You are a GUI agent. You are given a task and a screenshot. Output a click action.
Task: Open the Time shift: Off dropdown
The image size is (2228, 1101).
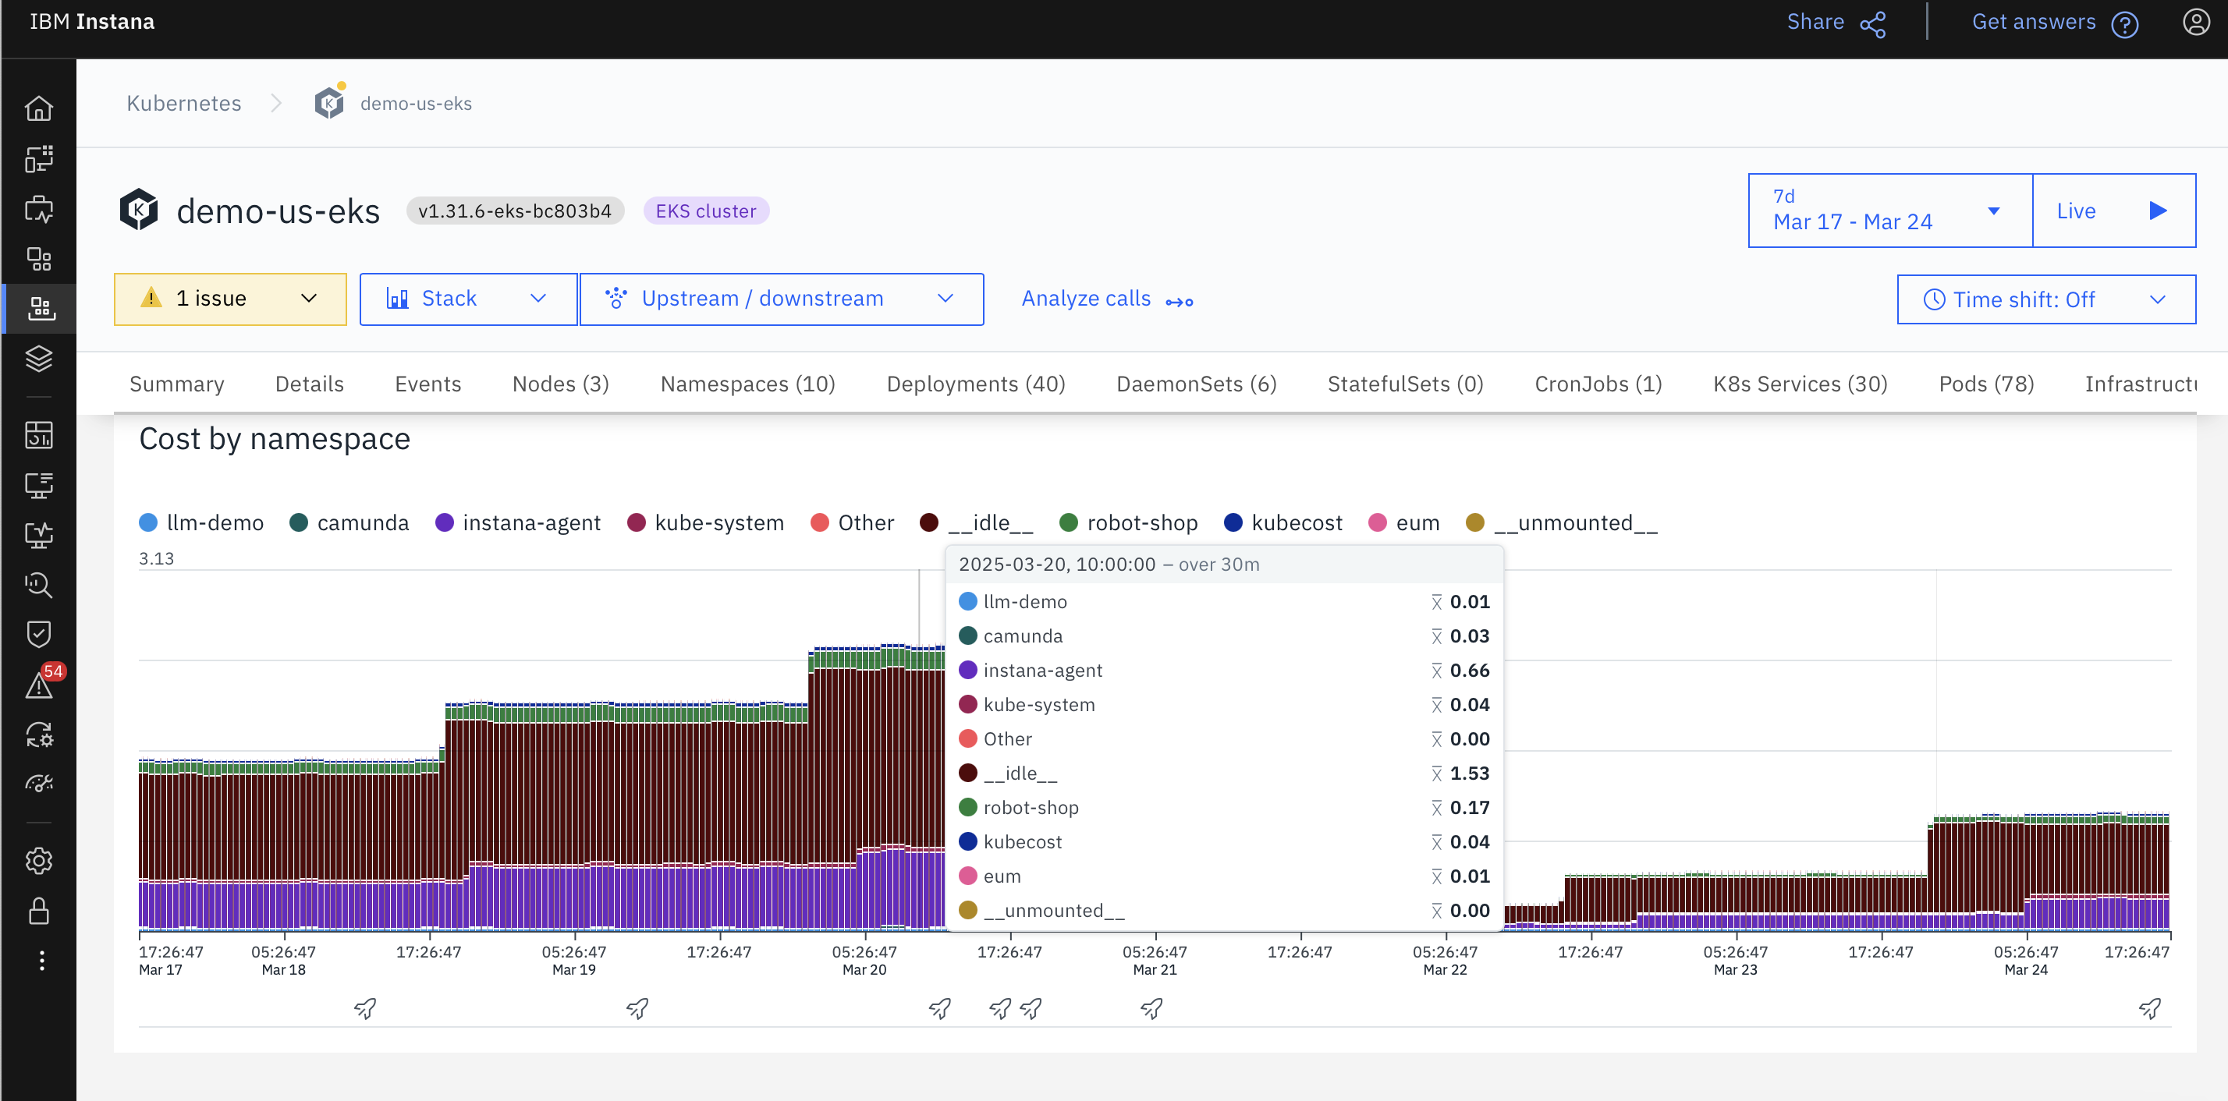coord(2045,299)
